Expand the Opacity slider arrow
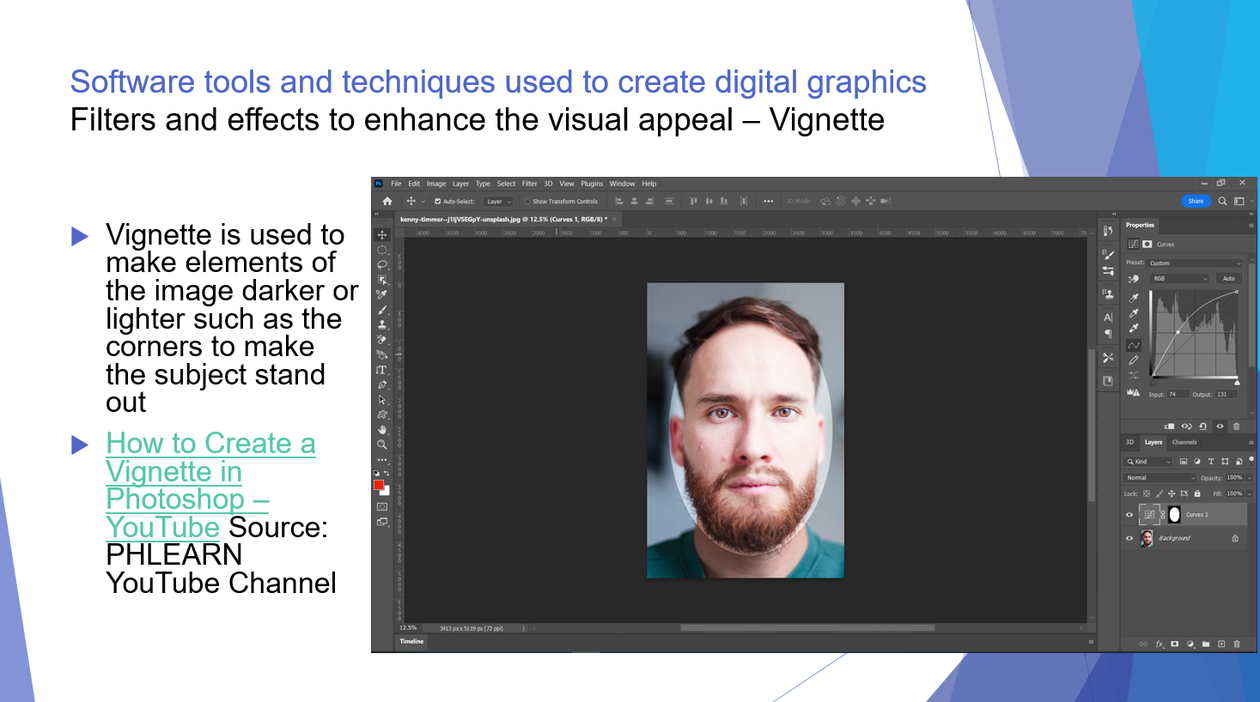The image size is (1260, 702). (x=1249, y=478)
